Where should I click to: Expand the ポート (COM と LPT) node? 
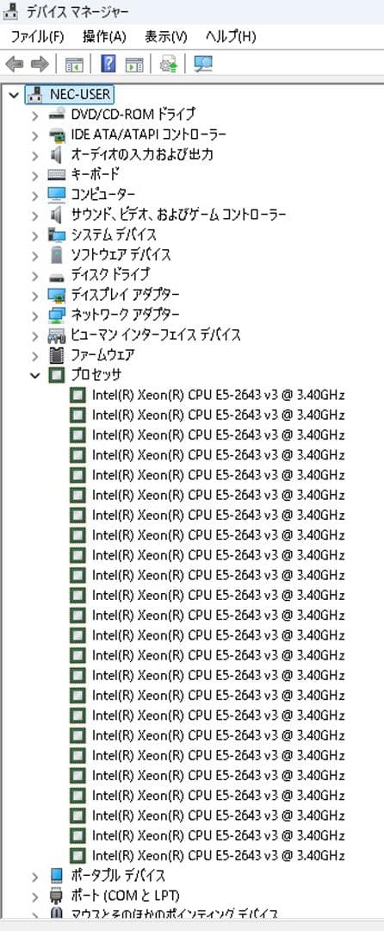coord(35,896)
